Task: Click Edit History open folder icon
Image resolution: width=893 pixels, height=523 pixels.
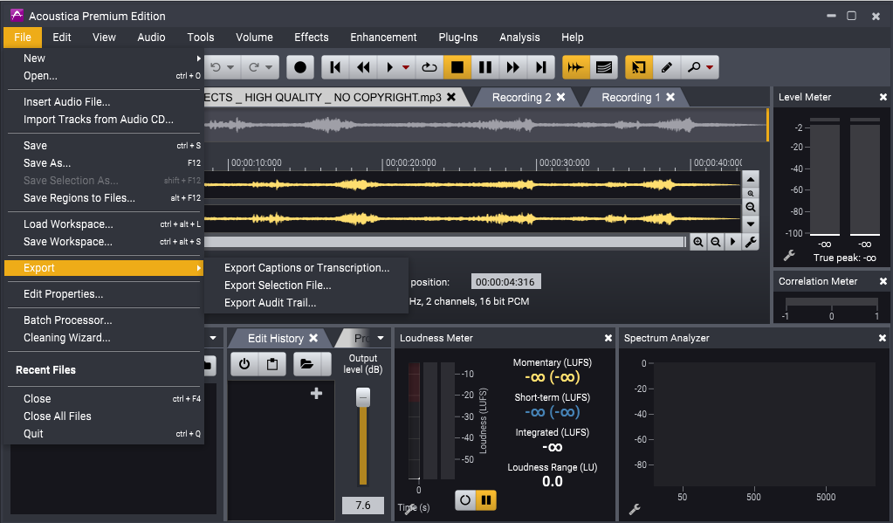Action: pos(307,364)
